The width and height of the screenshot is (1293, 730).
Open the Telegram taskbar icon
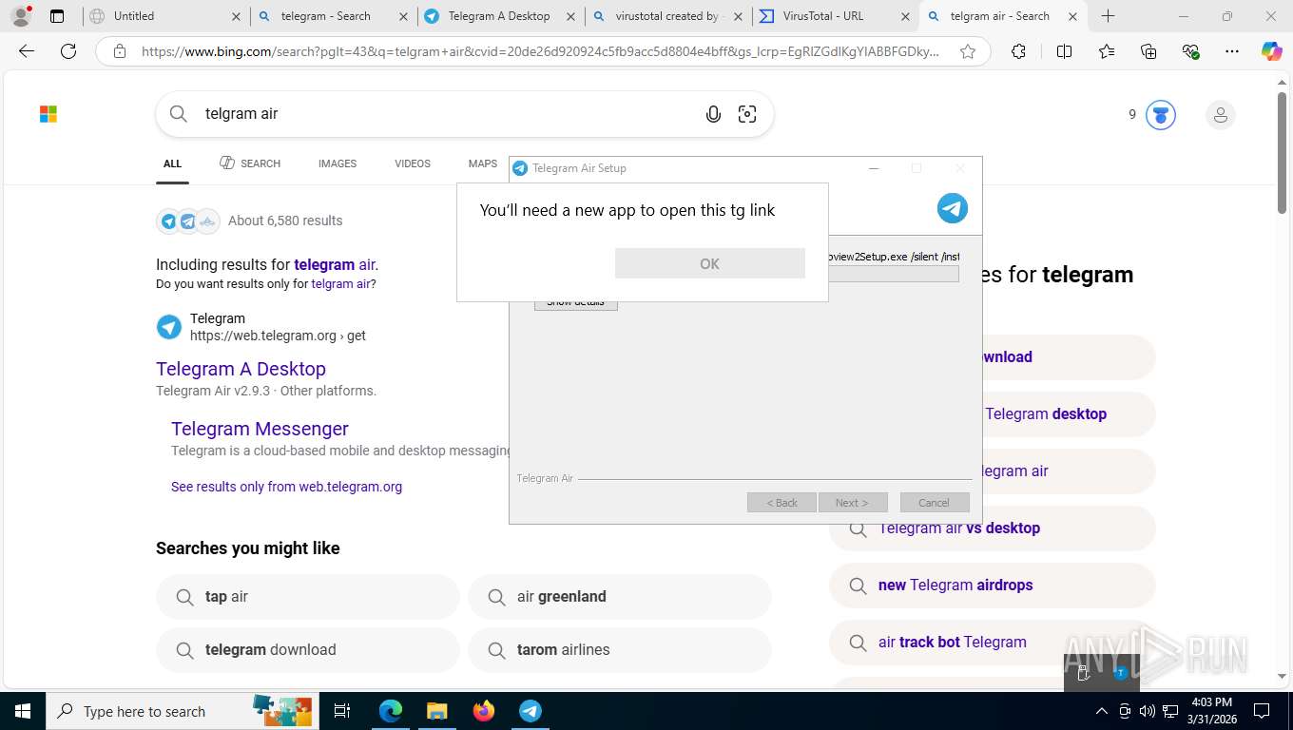pyautogui.click(x=531, y=711)
